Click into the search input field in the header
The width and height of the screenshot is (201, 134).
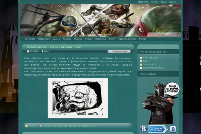(162, 35)
